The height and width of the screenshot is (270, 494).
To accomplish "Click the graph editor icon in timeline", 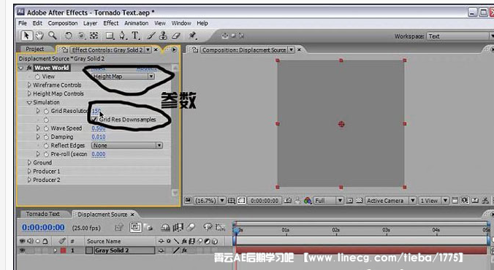I will tap(220, 227).
